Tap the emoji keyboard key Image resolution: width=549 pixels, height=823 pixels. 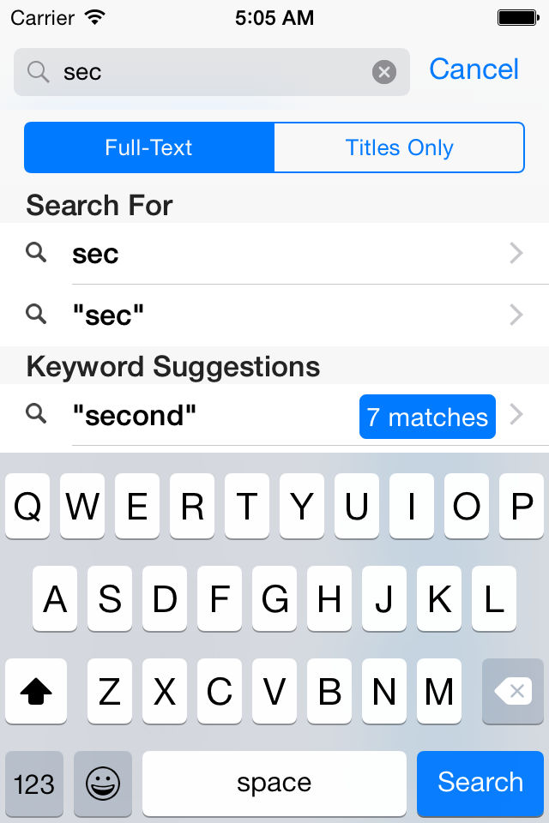coord(103,783)
